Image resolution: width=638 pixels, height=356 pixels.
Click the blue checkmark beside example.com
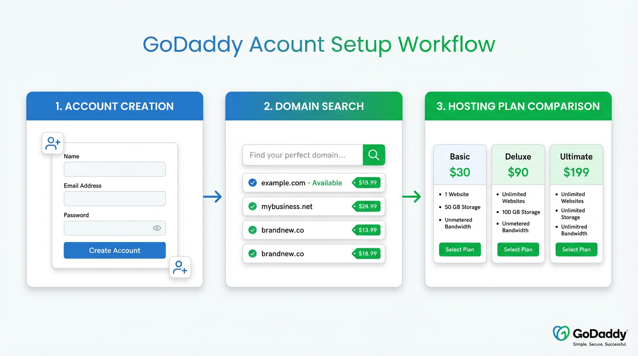click(253, 183)
